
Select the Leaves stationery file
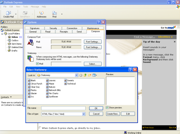click(51, 81)
